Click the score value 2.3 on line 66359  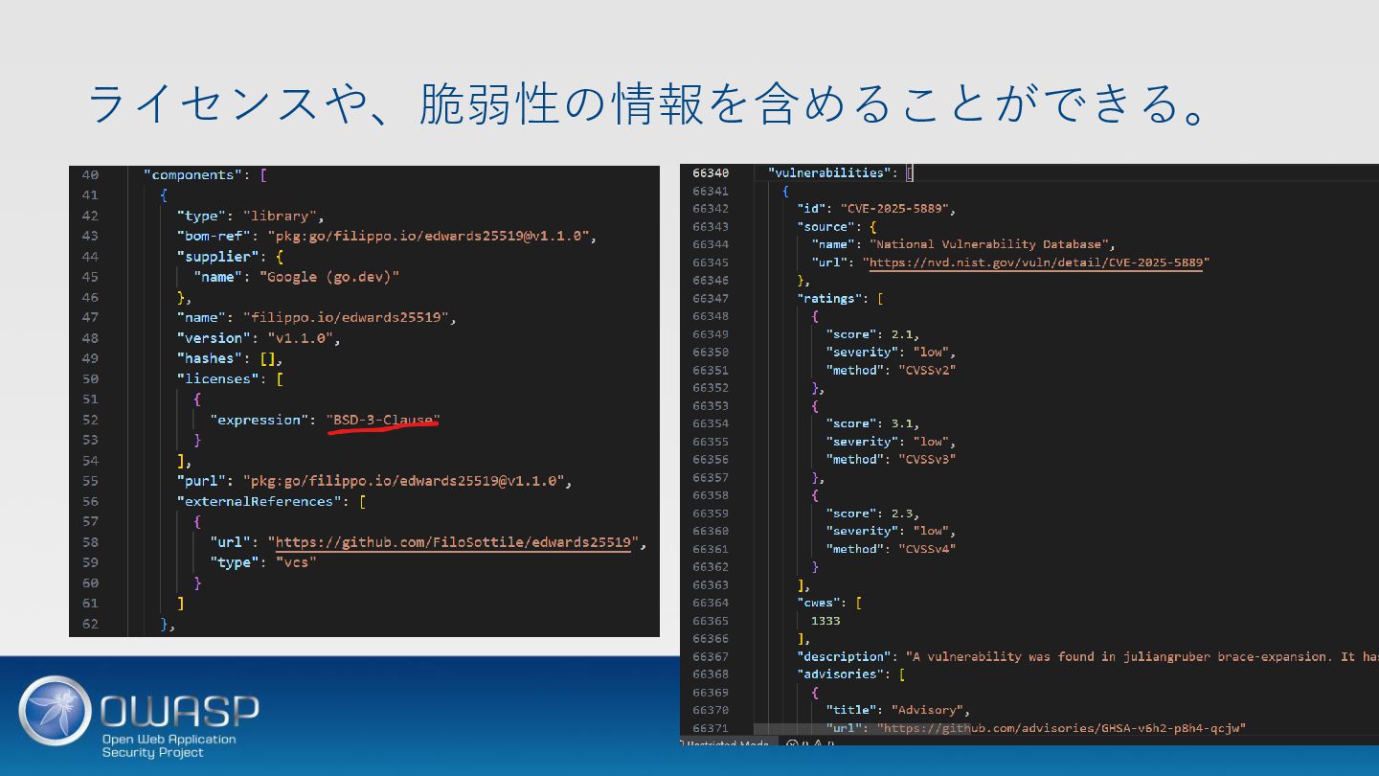(902, 514)
